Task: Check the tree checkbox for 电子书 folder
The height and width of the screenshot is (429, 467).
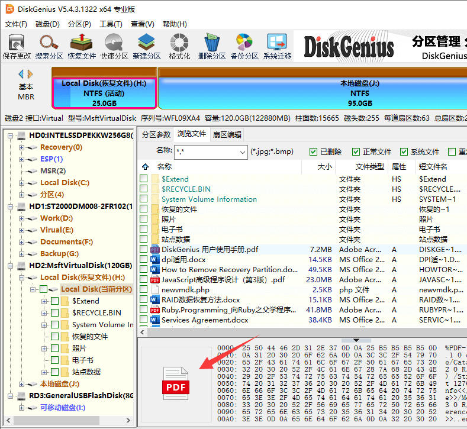Action: 54,360
